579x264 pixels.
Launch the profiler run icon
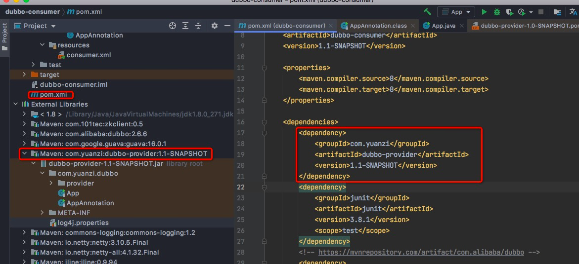click(x=522, y=12)
